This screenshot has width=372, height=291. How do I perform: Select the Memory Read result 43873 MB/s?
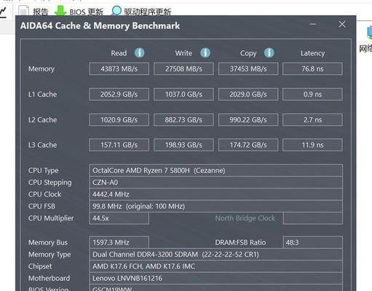tap(119, 69)
